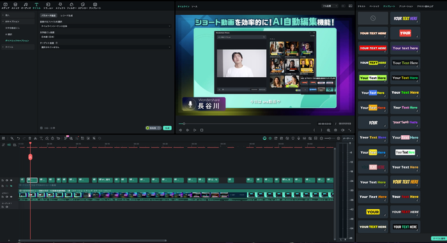Click the preview zoom magnifier icon

329,130
